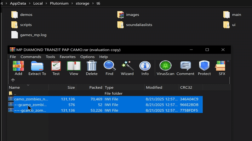Go up one level with arrow button
The width and height of the screenshot is (252, 141).
pyautogui.click(x=13, y=80)
